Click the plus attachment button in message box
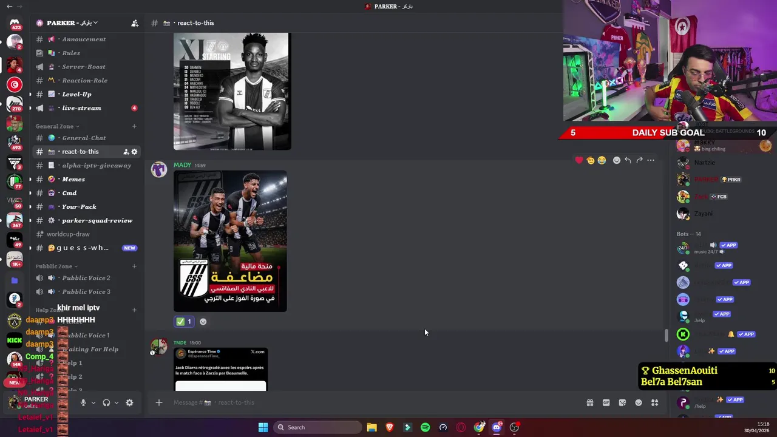This screenshot has width=777, height=437. tap(159, 402)
